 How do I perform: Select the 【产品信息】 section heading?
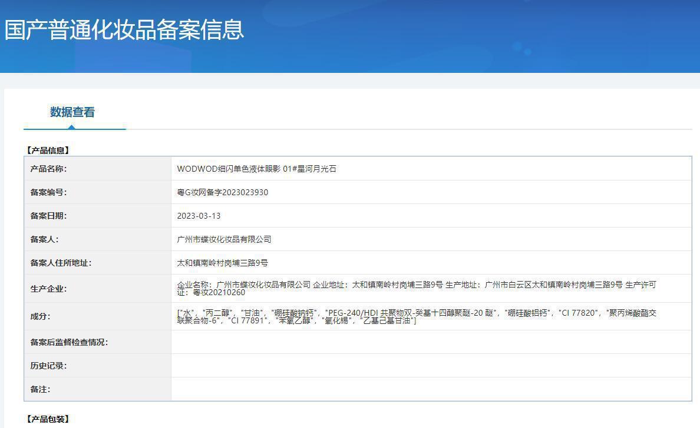click(48, 151)
